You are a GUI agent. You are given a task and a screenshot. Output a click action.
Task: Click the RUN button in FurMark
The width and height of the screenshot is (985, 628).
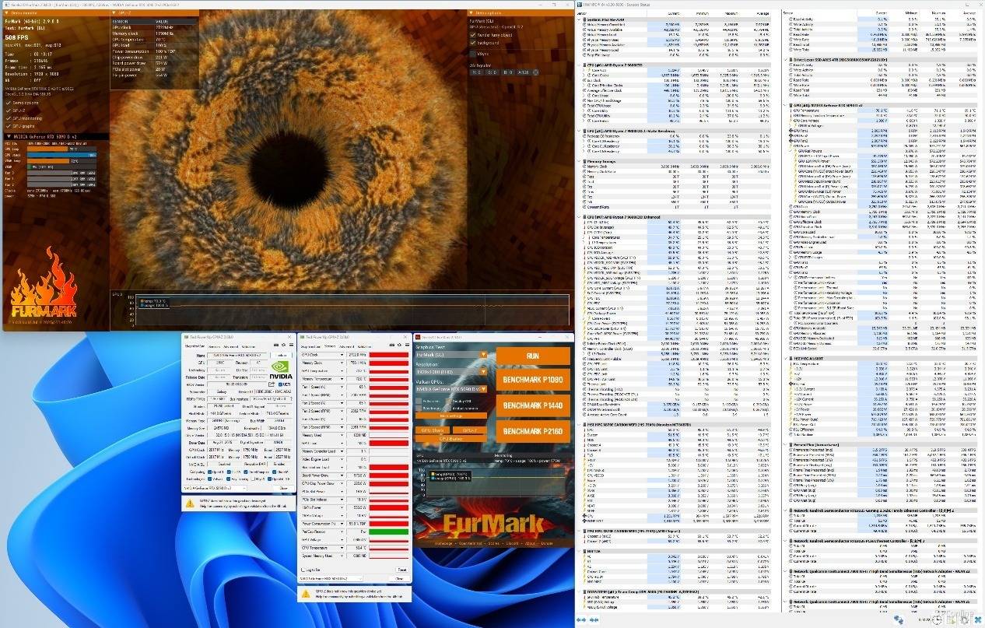(533, 356)
